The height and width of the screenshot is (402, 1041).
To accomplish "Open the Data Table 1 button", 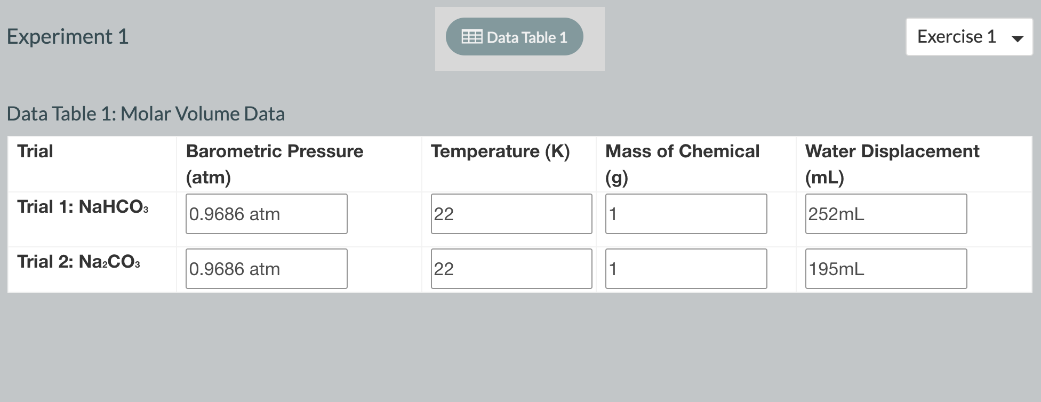I will (514, 37).
